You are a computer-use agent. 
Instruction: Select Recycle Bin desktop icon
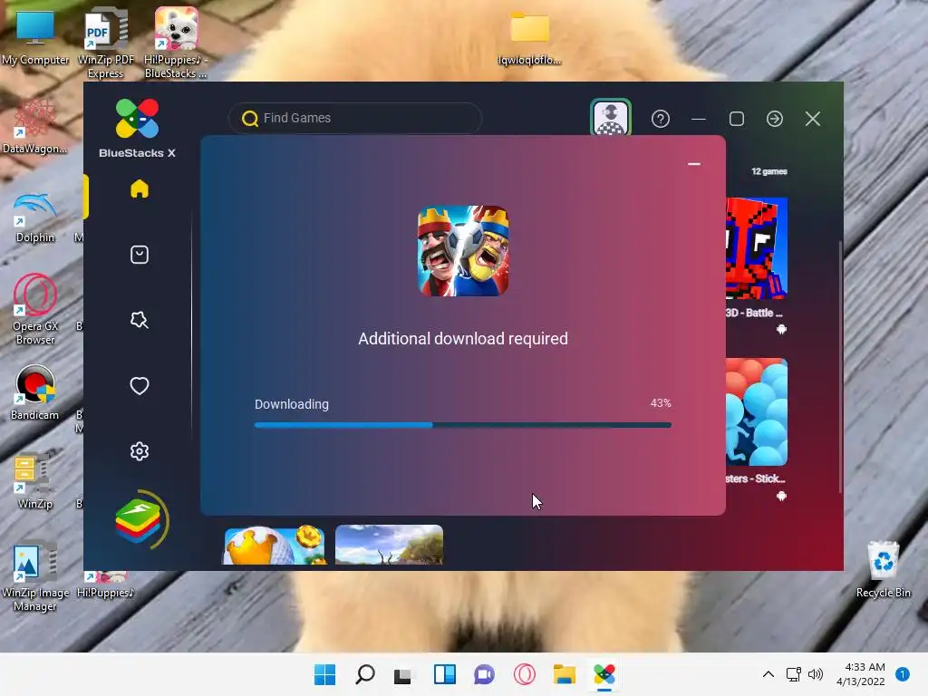(883, 569)
